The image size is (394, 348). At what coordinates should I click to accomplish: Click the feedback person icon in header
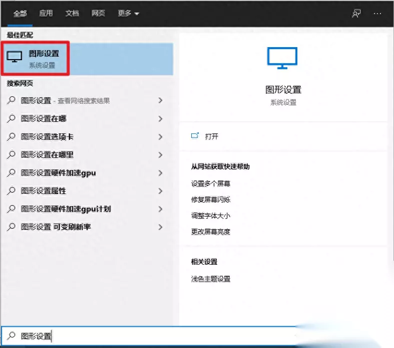356,14
